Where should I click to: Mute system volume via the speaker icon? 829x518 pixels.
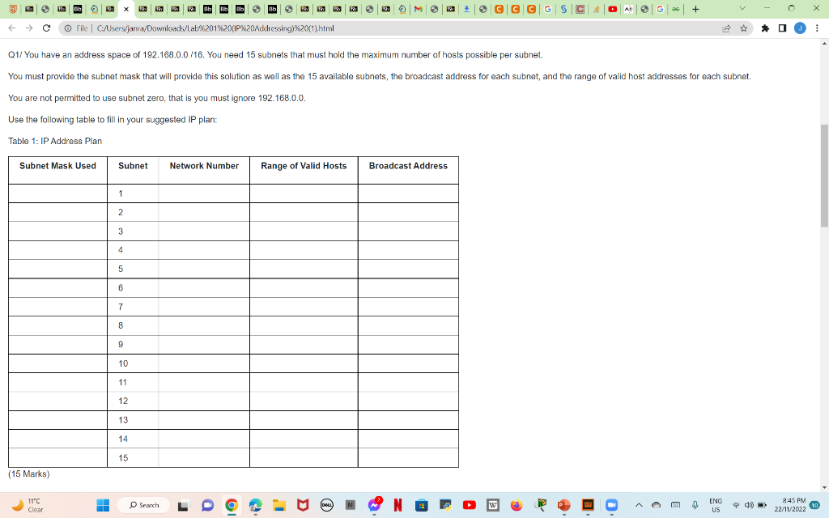748,505
